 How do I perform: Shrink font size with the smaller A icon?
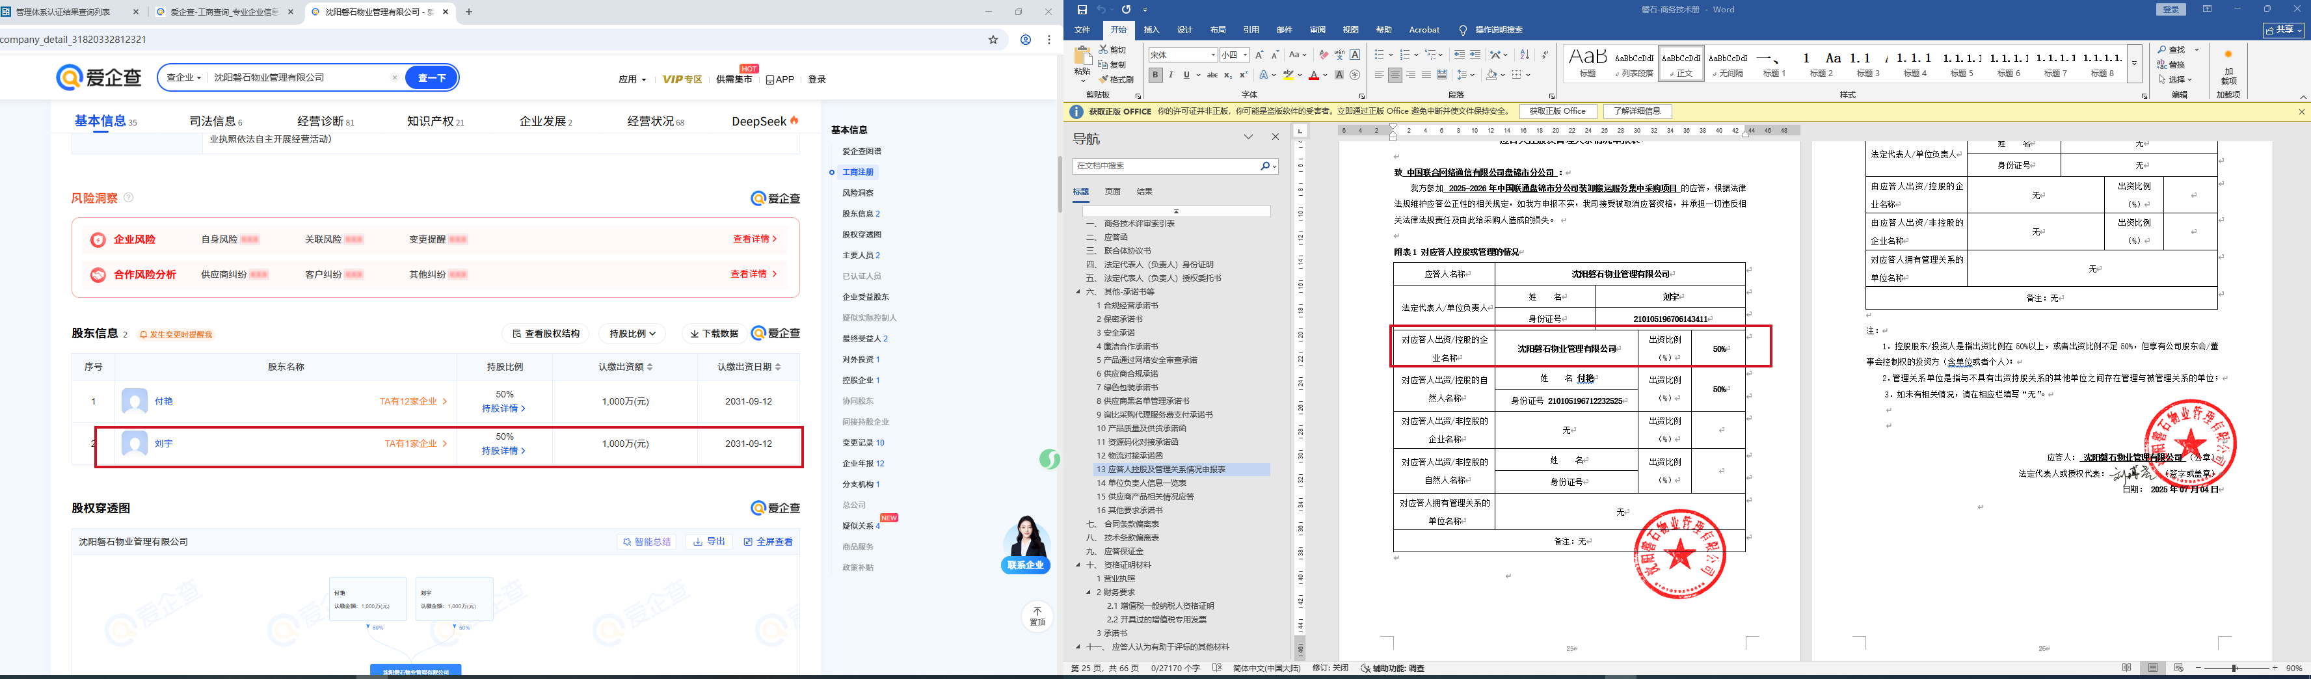pyautogui.click(x=1275, y=55)
